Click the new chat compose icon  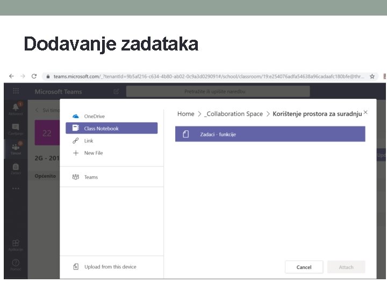(x=116, y=91)
